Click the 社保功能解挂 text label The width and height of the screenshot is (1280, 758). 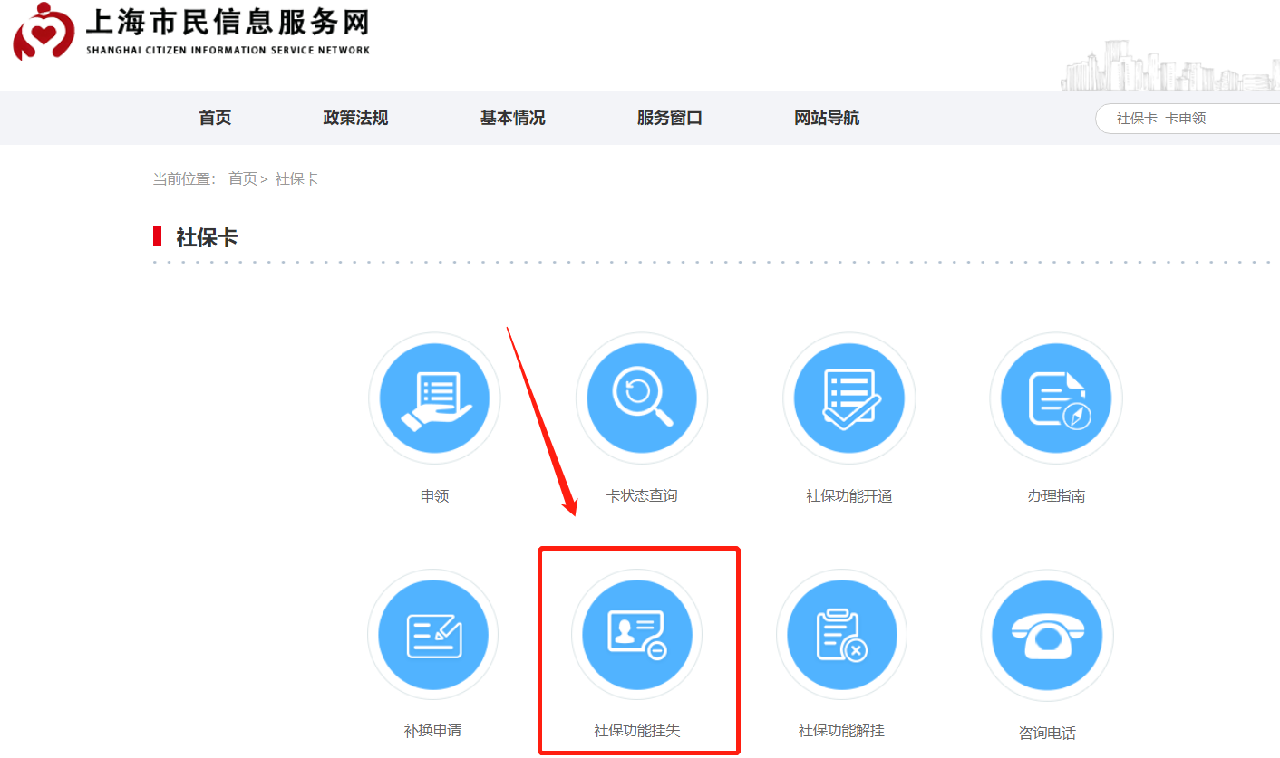(x=842, y=731)
